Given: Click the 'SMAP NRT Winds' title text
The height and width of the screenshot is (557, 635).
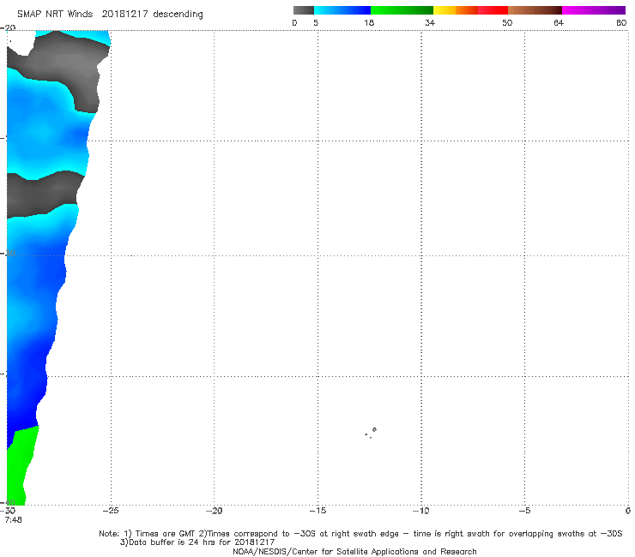Looking at the screenshot, I should pyautogui.click(x=55, y=15).
